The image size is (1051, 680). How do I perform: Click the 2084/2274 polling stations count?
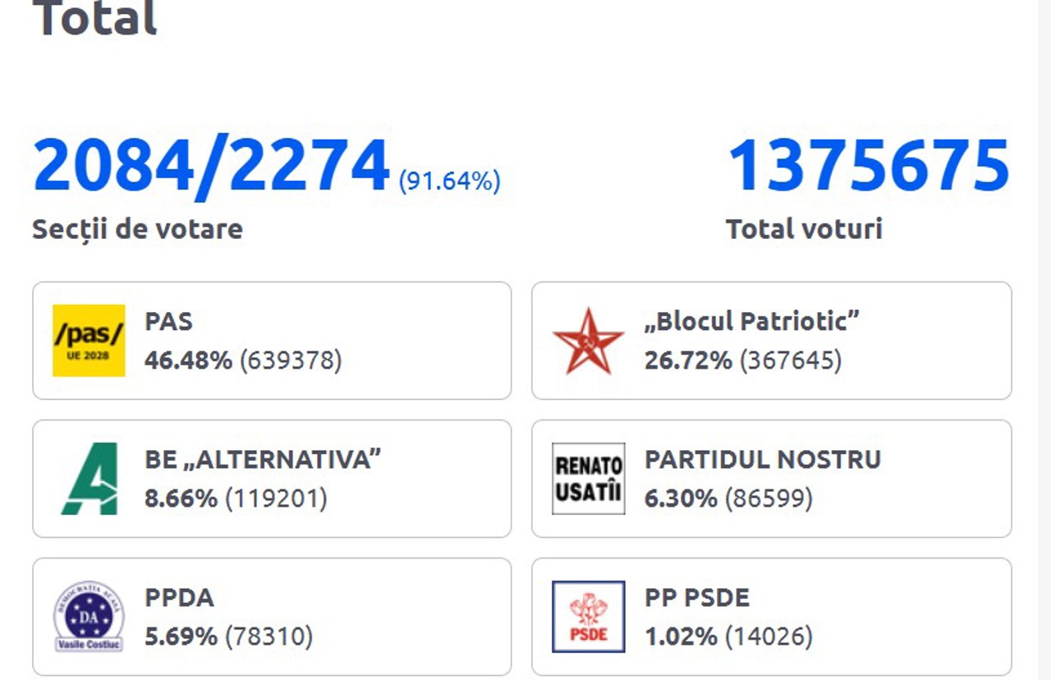point(211,166)
